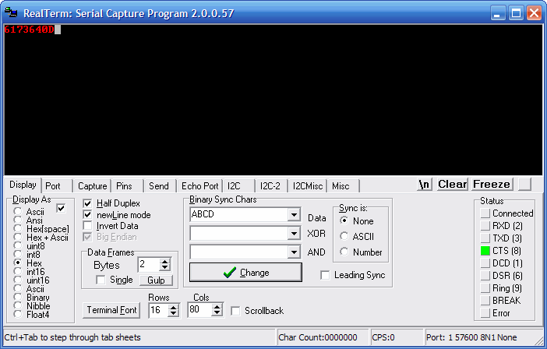Click the Error status indicator box
The height and width of the screenshot is (349, 547).
[485, 313]
